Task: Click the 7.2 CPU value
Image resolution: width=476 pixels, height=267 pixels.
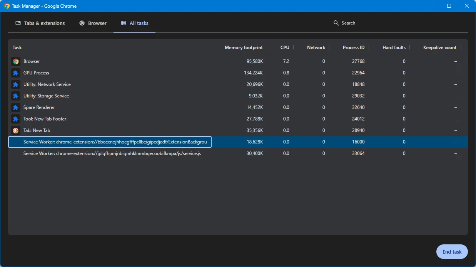Action: [x=286, y=61]
